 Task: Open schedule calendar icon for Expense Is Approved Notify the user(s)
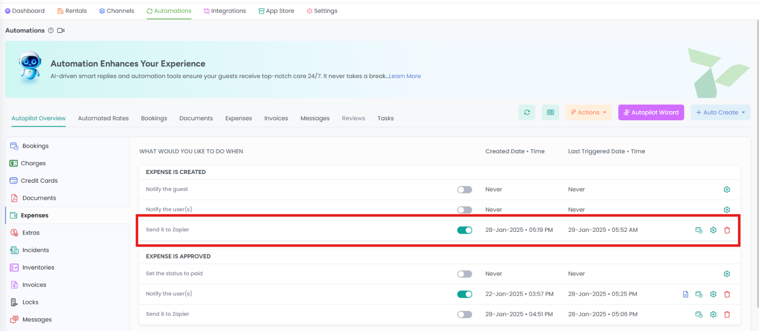pos(699,294)
